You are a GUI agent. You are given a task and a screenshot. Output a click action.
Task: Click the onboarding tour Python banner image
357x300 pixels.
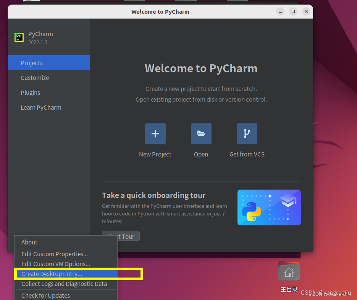(269, 207)
